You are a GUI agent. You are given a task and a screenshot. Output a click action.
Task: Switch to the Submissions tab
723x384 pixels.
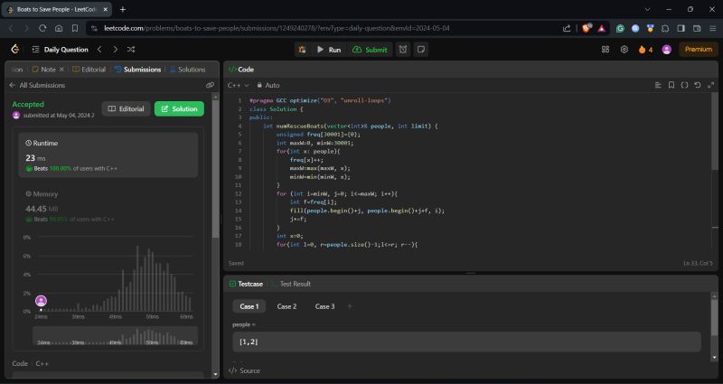pyautogui.click(x=138, y=70)
